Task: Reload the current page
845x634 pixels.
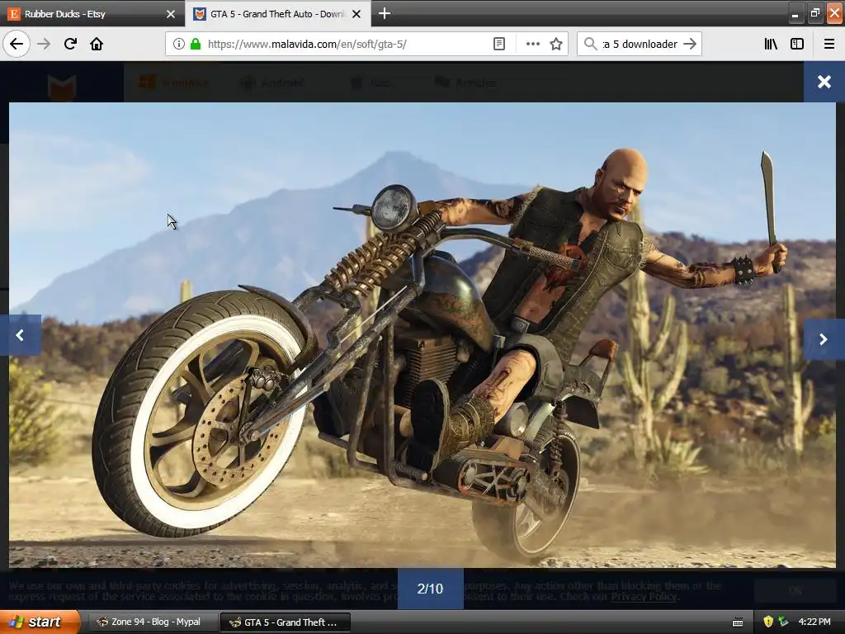Action: (70, 44)
